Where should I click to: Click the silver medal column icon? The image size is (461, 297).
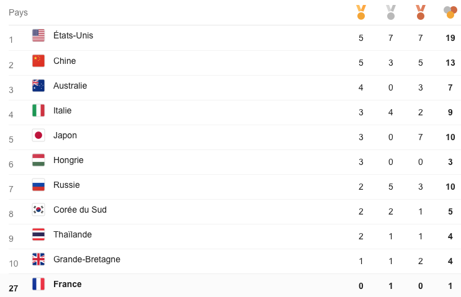tap(391, 12)
